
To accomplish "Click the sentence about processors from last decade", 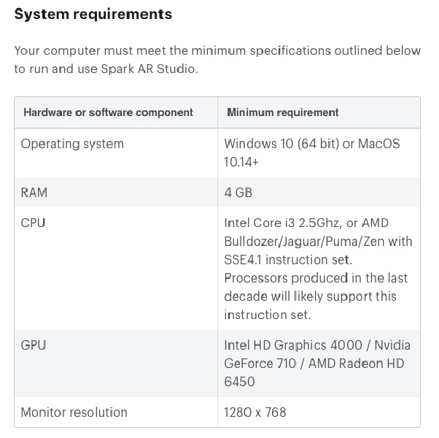I will click(x=315, y=296).
